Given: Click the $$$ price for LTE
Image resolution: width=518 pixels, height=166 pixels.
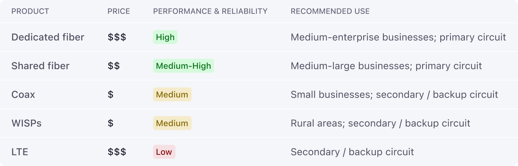Looking at the screenshot, I should point(117,152).
